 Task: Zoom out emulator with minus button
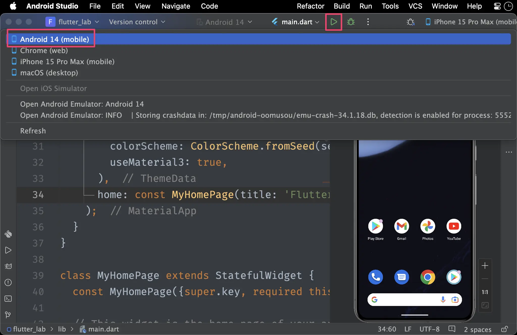485,279
